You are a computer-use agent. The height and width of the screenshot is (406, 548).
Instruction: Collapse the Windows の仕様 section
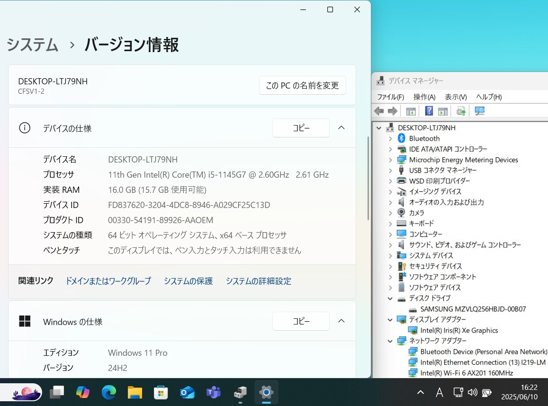pyautogui.click(x=341, y=321)
